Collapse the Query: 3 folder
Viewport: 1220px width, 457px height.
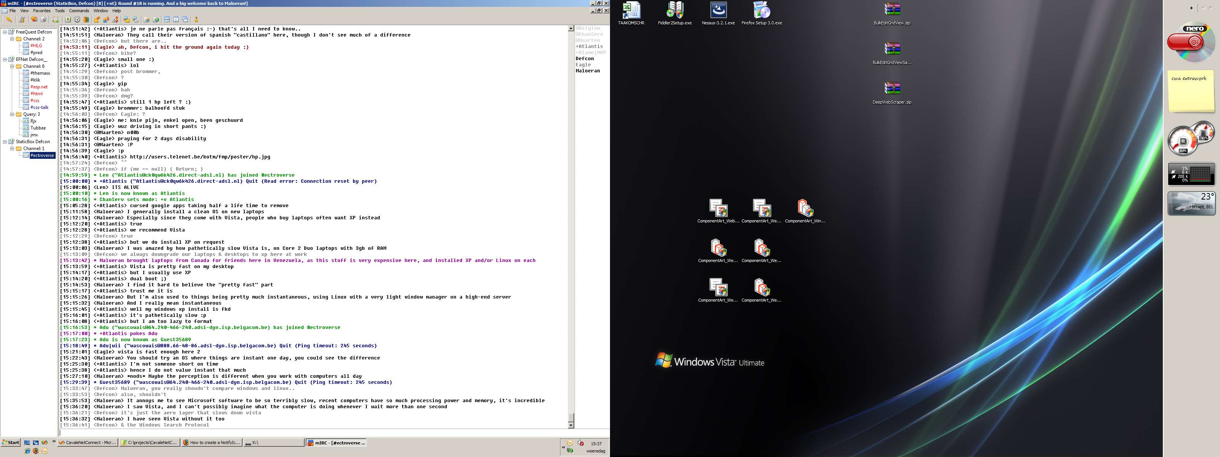pos(12,114)
